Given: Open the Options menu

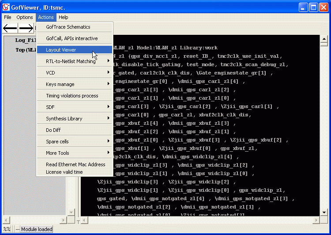Looking at the screenshot, I should coord(25,17).
